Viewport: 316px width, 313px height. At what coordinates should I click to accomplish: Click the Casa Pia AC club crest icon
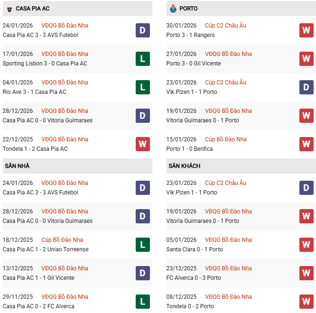8,9
